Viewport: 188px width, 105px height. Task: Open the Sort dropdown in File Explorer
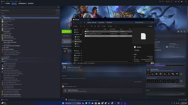(104, 26)
